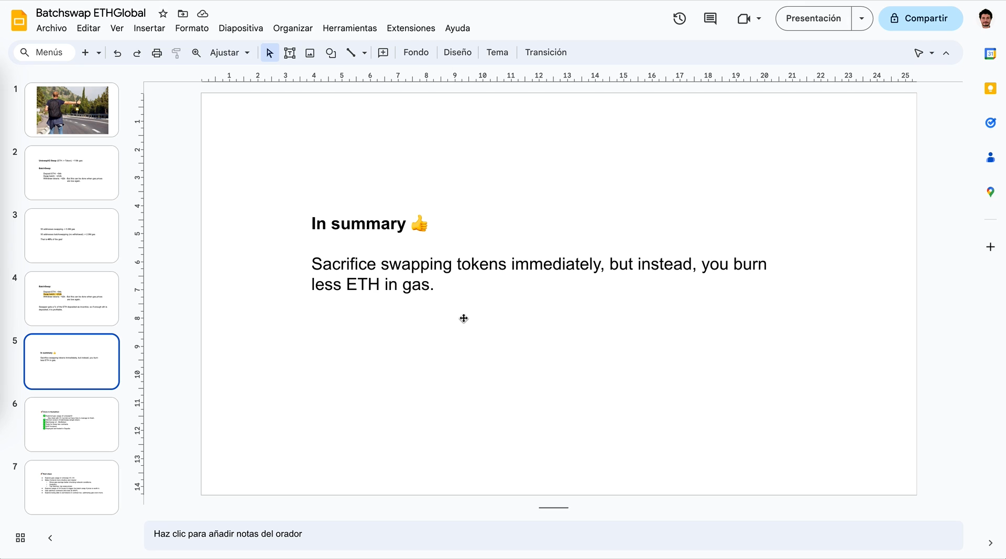This screenshot has height=559, width=1006.
Task: Click the undo arrow icon
Action: [x=117, y=53]
